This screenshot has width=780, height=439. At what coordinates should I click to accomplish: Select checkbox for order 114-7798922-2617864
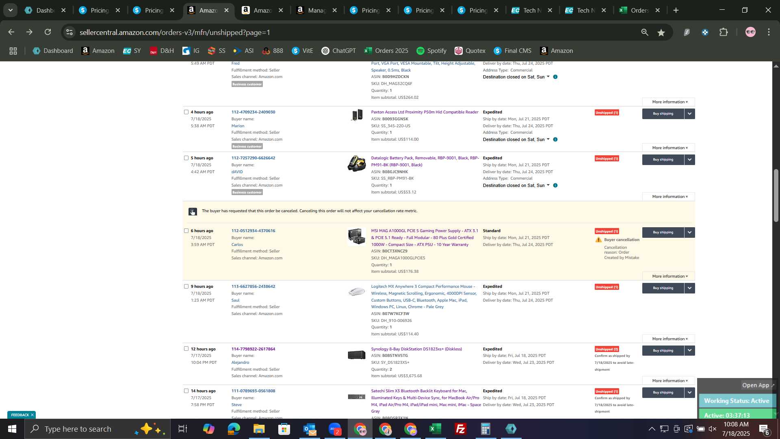(186, 349)
